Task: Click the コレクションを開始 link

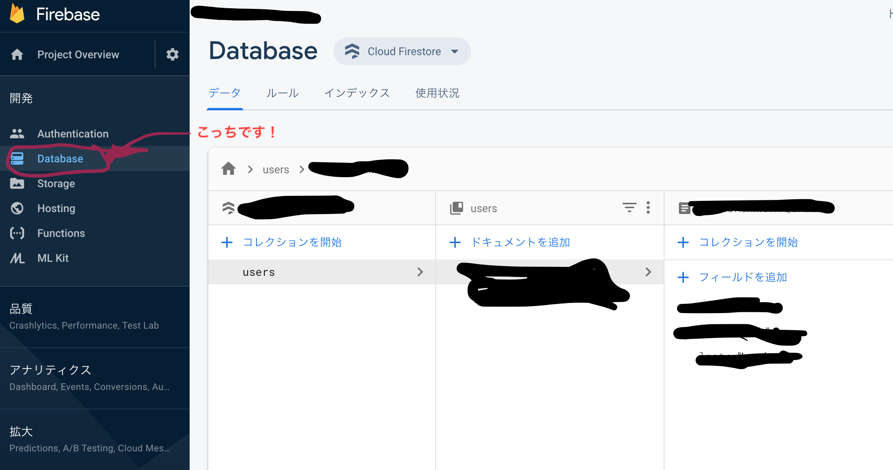Action: coord(293,242)
